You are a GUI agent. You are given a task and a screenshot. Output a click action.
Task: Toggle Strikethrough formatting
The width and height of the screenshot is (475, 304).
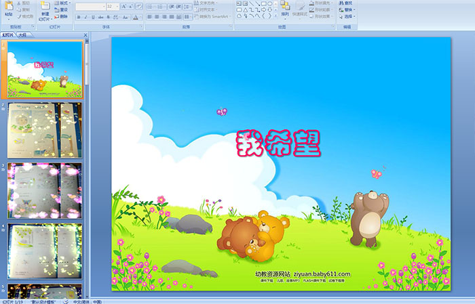pos(100,17)
